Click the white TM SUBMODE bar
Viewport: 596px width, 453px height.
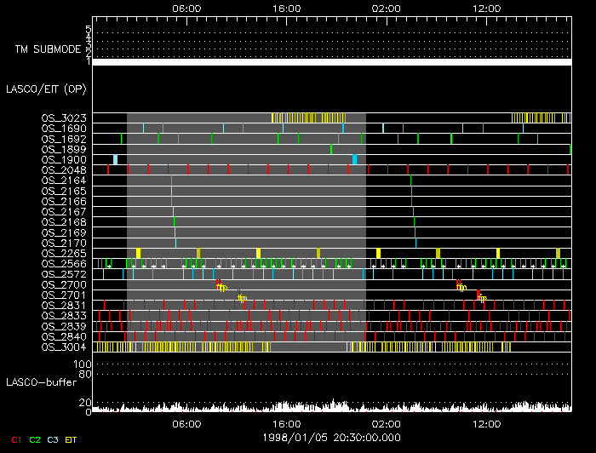pyautogui.click(x=331, y=62)
